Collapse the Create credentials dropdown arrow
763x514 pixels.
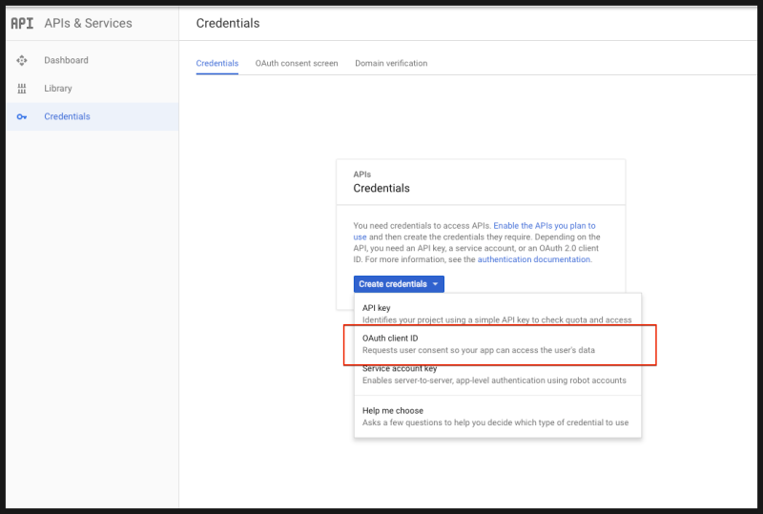click(x=435, y=284)
